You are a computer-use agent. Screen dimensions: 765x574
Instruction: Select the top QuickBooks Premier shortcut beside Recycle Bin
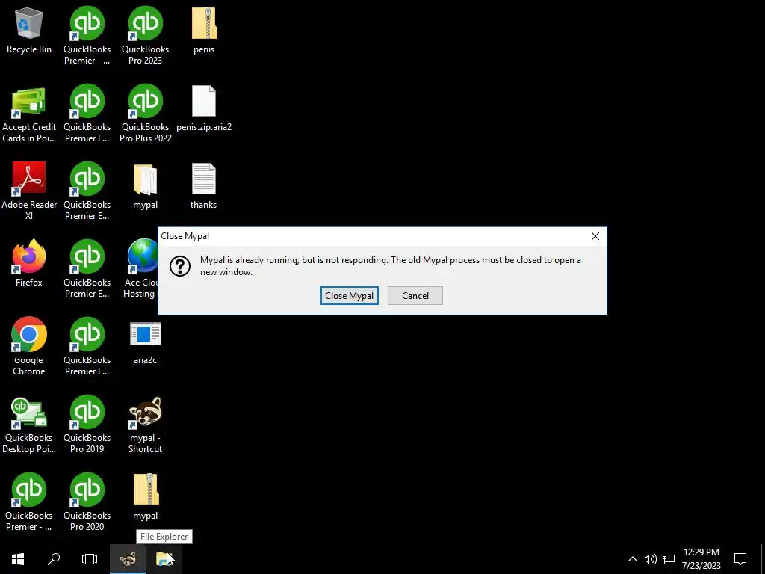(x=87, y=36)
